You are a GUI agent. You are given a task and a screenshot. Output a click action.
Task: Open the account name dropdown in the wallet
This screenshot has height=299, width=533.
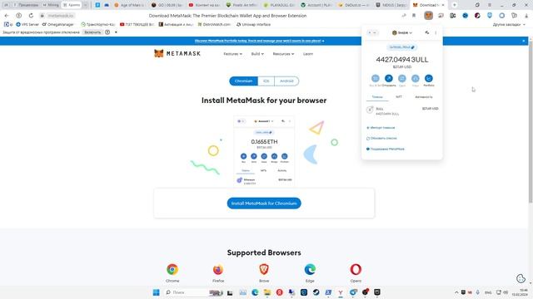402,32
